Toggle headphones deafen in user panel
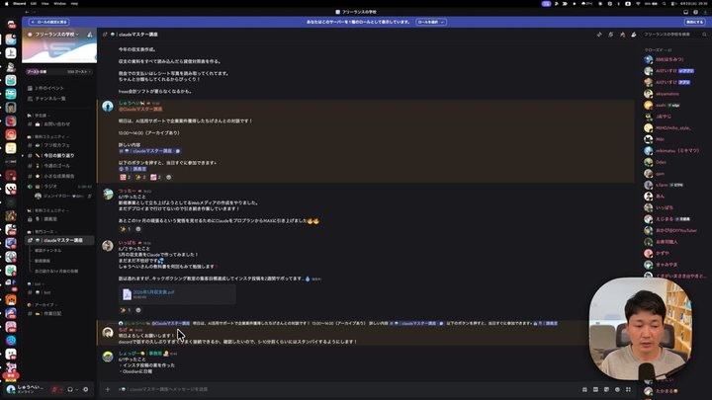The image size is (712, 400). [70, 389]
